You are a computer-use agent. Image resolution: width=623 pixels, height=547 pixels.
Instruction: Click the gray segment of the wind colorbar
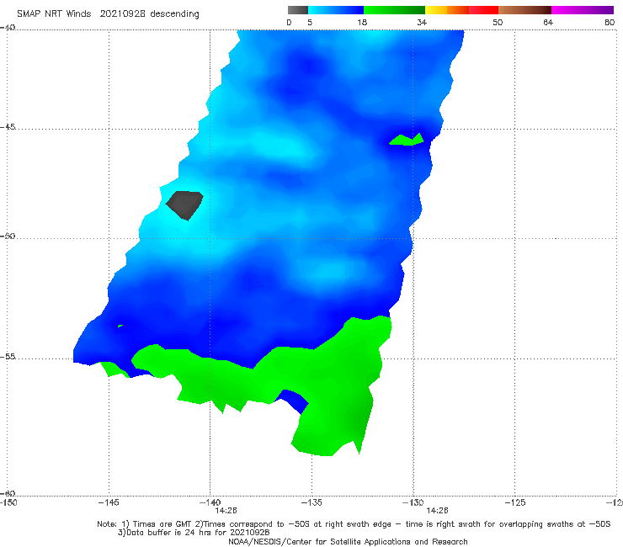pyautogui.click(x=298, y=10)
